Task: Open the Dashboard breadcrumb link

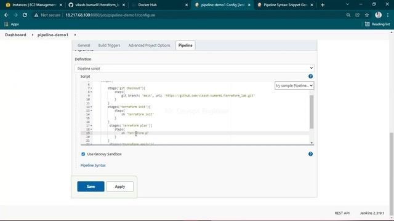Action: 15,35
